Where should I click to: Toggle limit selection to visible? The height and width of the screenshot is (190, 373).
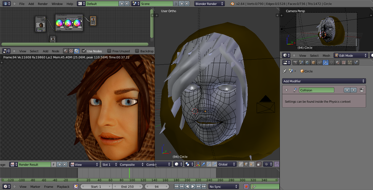(259, 164)
